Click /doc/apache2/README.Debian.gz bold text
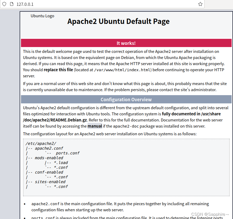This screenshot has height=219, width=233. tap(55, 120)
